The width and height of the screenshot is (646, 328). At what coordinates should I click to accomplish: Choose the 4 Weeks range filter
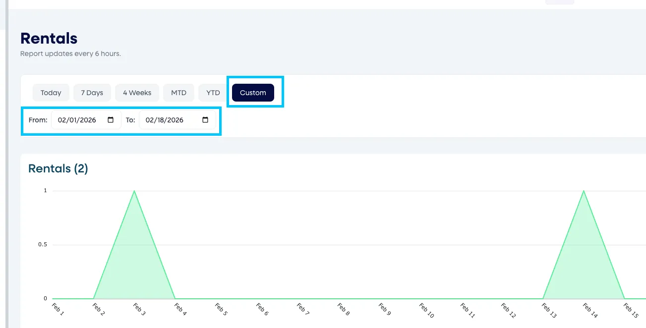coord(137,93)
